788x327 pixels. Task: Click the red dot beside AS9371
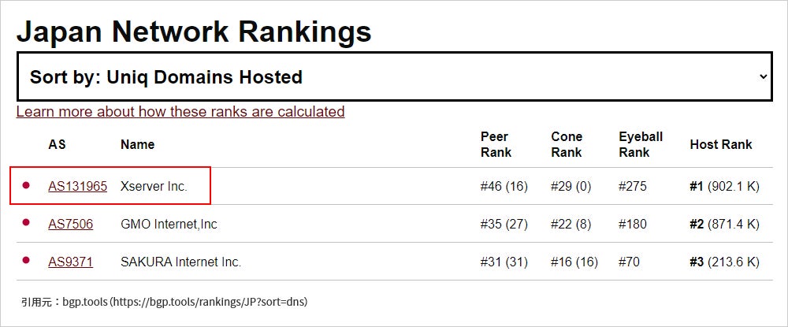tap(26, 261)
